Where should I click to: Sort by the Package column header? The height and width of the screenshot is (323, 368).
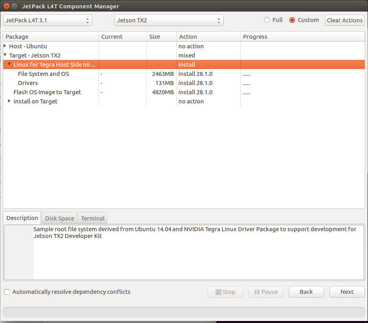coord(51,37)
